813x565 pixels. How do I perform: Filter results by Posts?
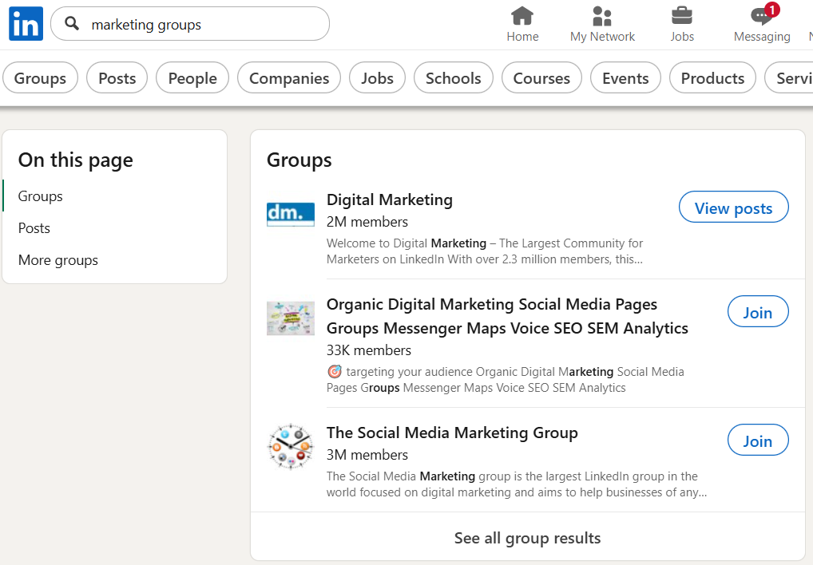[x=117, y=77]
